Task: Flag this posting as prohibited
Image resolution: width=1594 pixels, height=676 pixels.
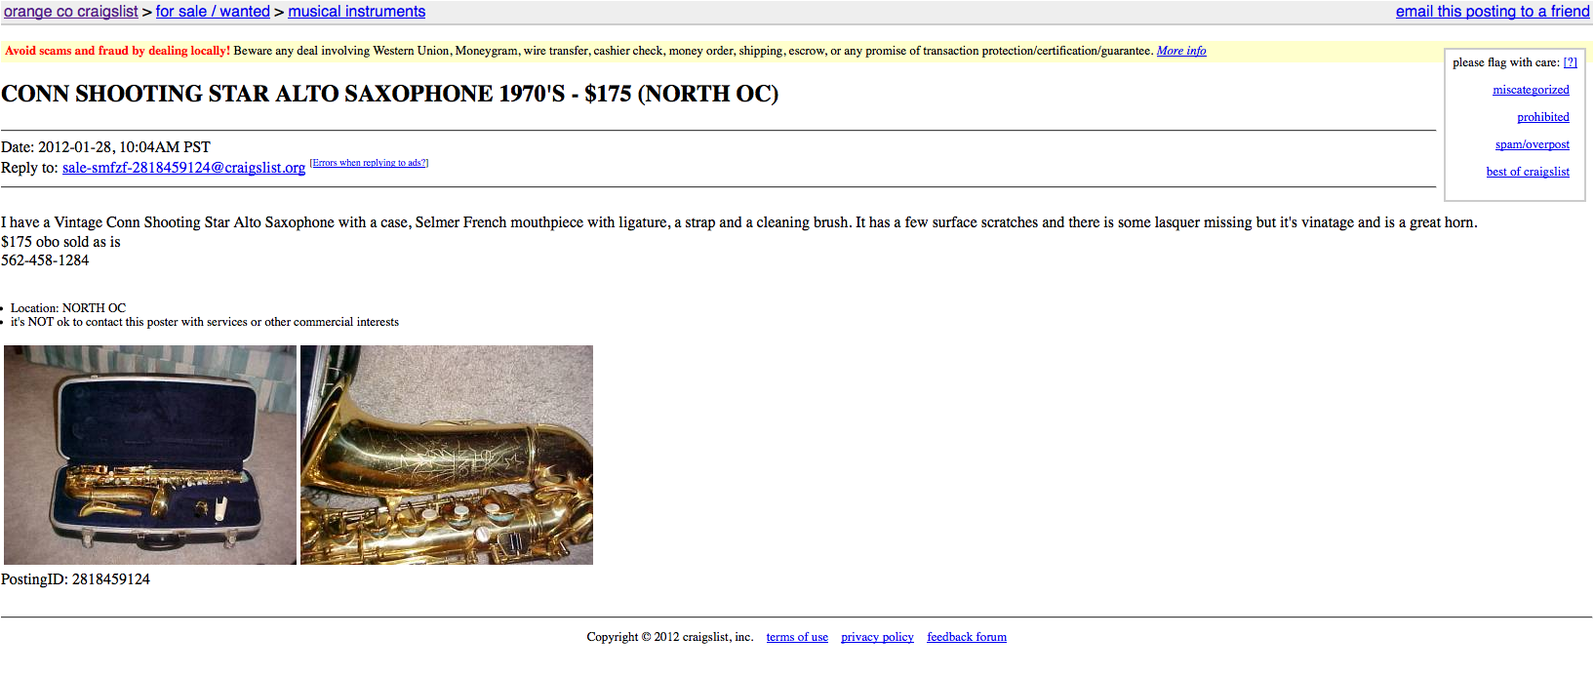Action: coord(1543,117)
